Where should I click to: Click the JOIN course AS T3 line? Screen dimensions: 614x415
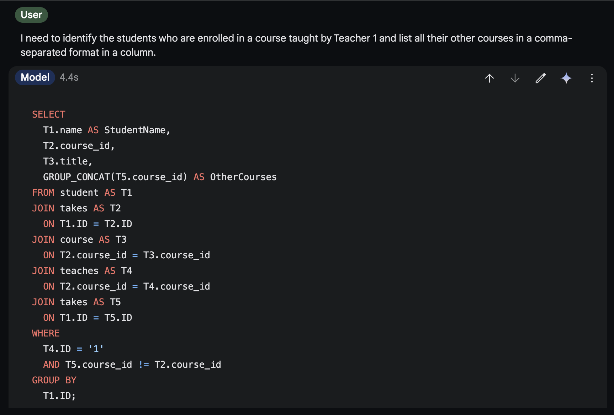[79, 239]
